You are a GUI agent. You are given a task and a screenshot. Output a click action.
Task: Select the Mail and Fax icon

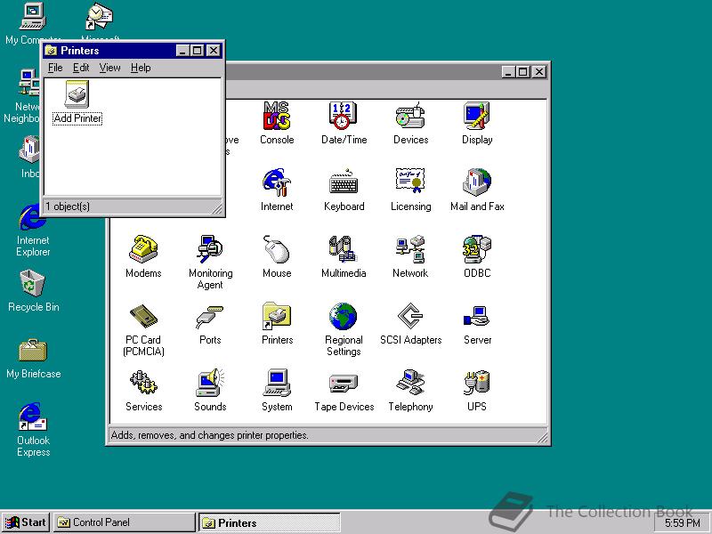point(477,182)
